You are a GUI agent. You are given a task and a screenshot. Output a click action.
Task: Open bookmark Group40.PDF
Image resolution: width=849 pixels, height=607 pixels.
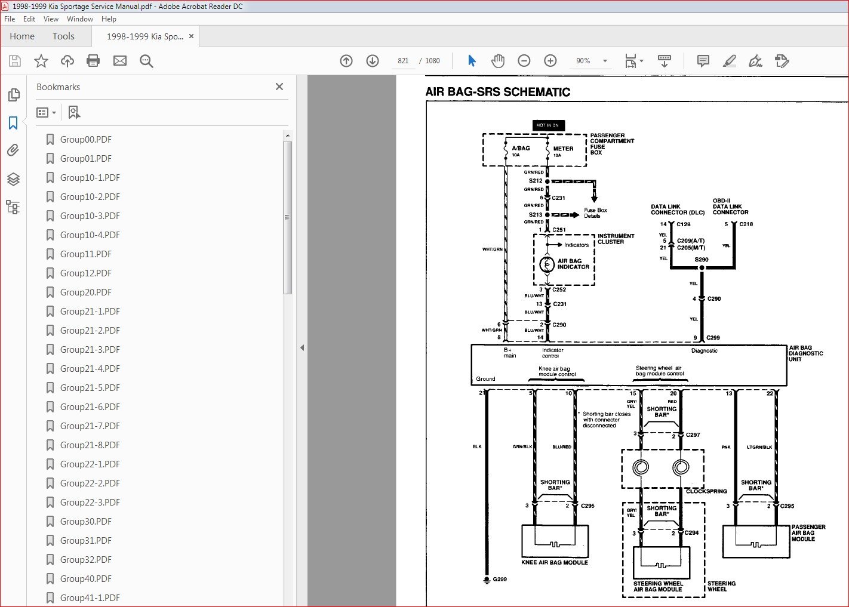coord(86,579)
